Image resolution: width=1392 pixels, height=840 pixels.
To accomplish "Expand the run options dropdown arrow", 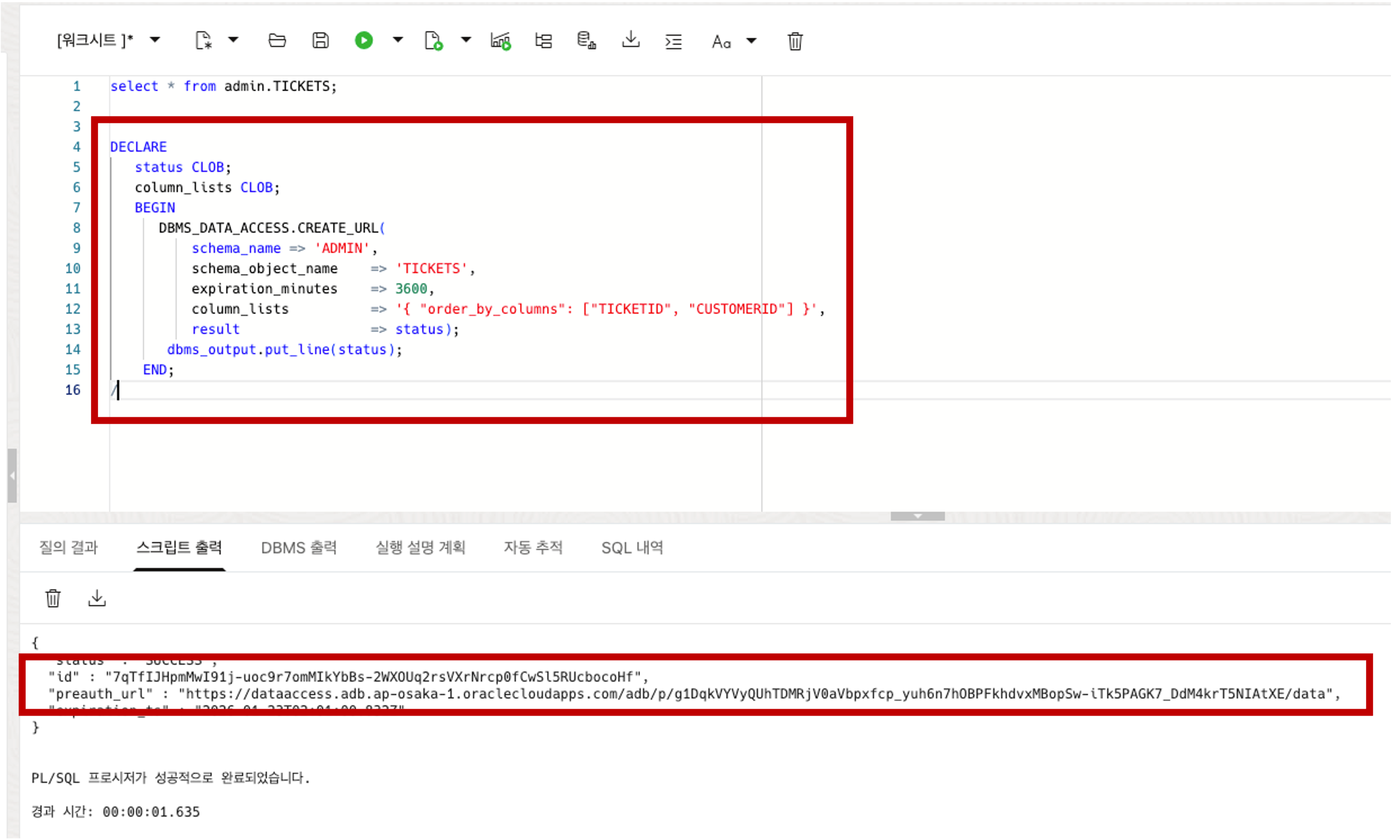I will click(x=398, y=40).
